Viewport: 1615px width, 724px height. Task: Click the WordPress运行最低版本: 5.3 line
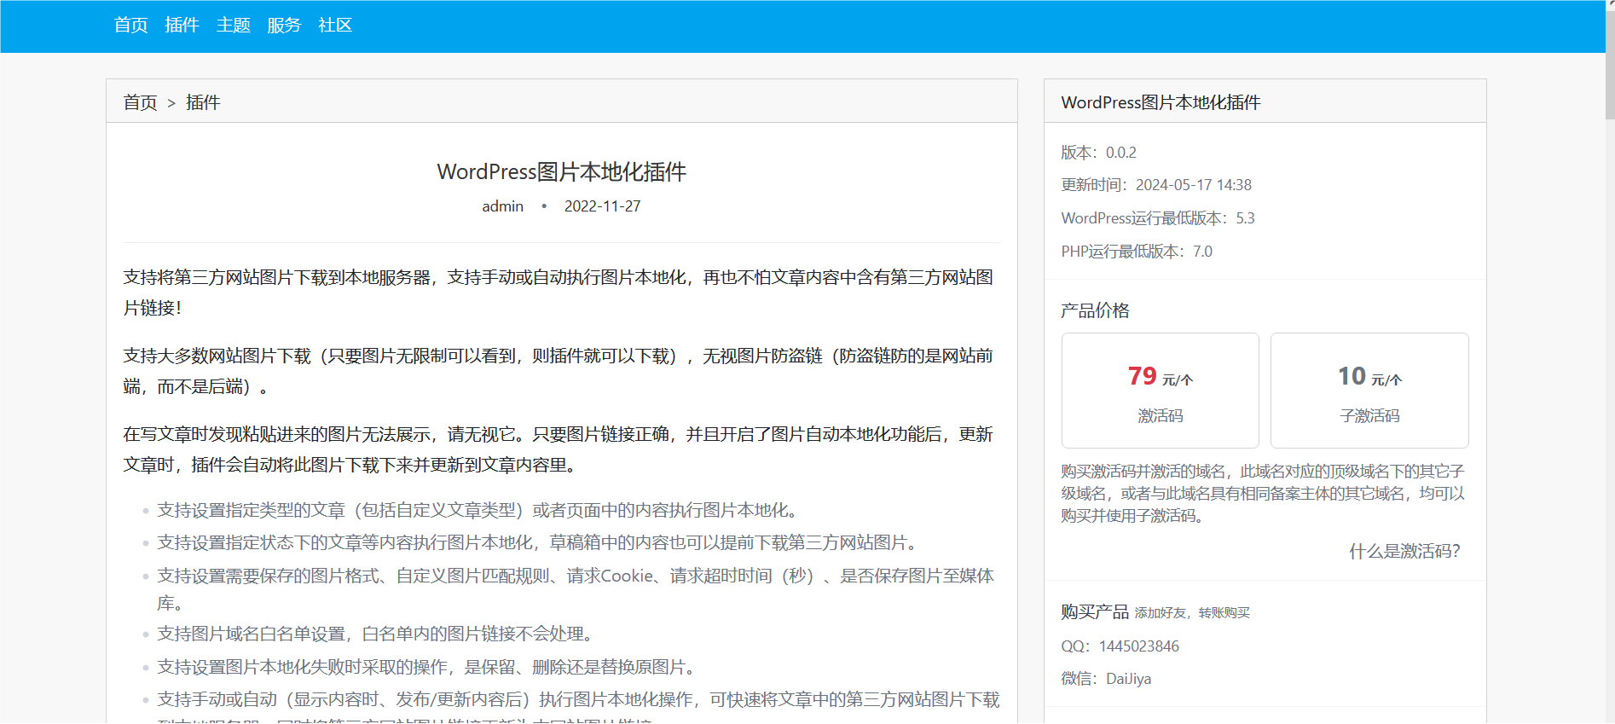[1158, 218]
